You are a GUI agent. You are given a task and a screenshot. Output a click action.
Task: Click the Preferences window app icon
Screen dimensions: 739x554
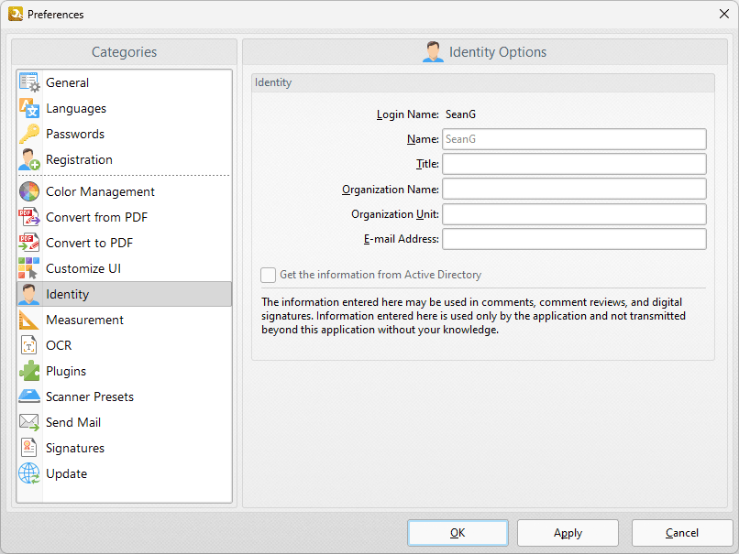16,14
